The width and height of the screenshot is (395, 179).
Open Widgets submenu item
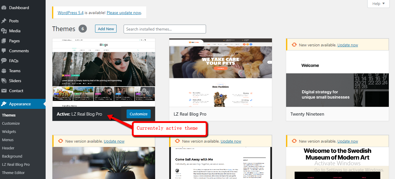pos(9,132)
